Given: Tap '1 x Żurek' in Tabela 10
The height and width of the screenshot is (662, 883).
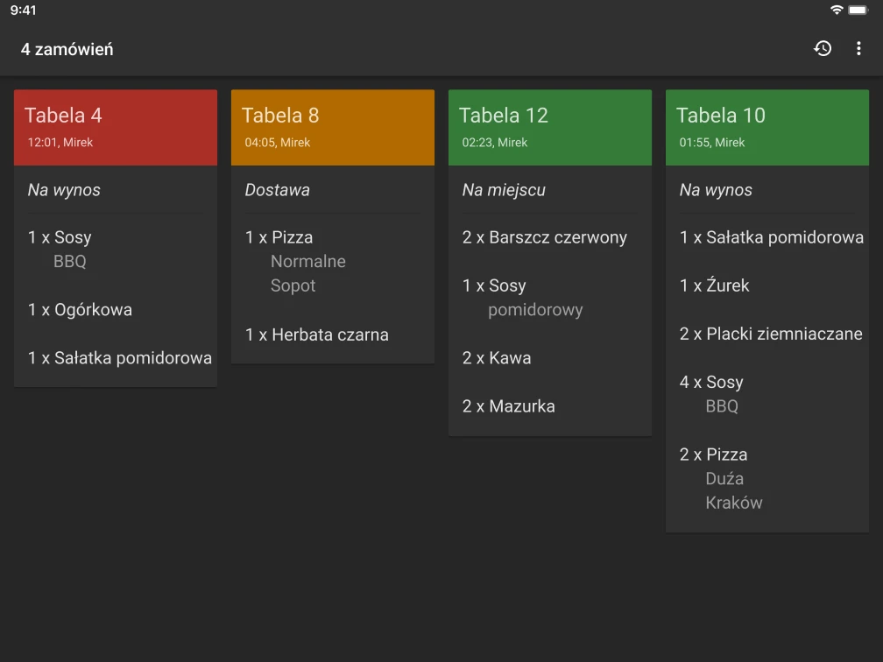Looking at the screenshot, I should 715,285.
